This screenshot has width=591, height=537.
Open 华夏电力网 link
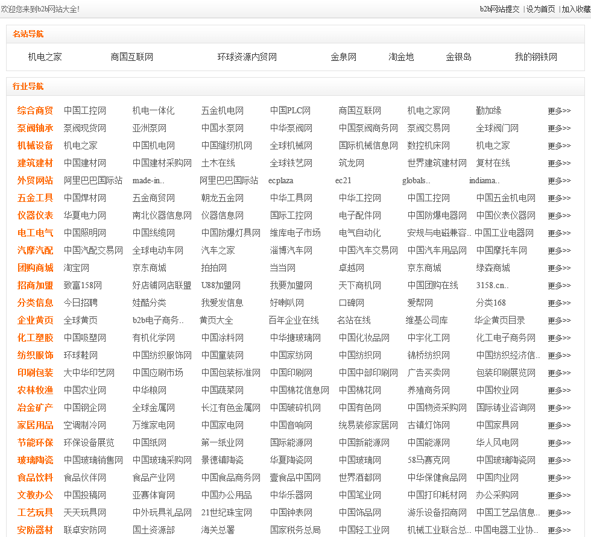point(85,215)
